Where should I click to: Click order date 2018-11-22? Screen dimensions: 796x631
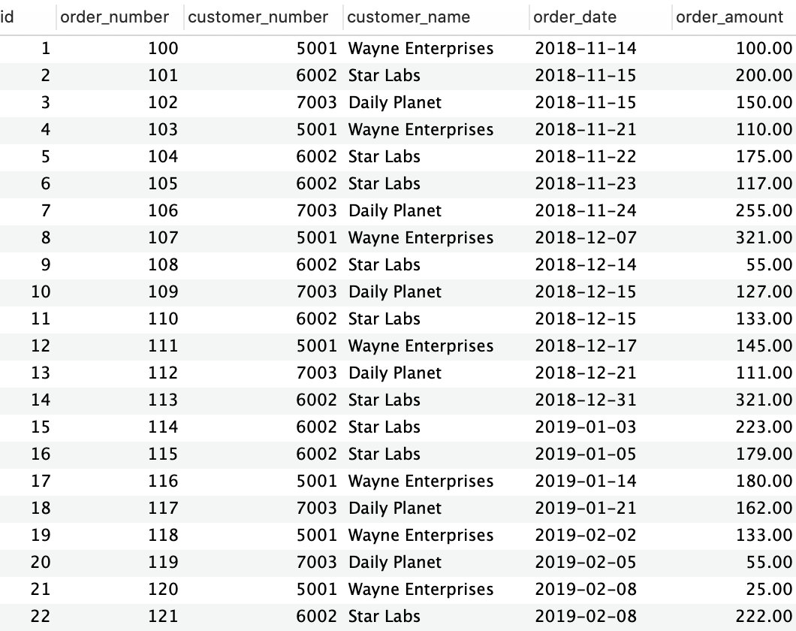point(585,156)
